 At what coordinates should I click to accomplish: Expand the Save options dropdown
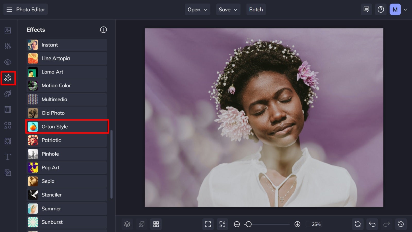coord(228,10)
